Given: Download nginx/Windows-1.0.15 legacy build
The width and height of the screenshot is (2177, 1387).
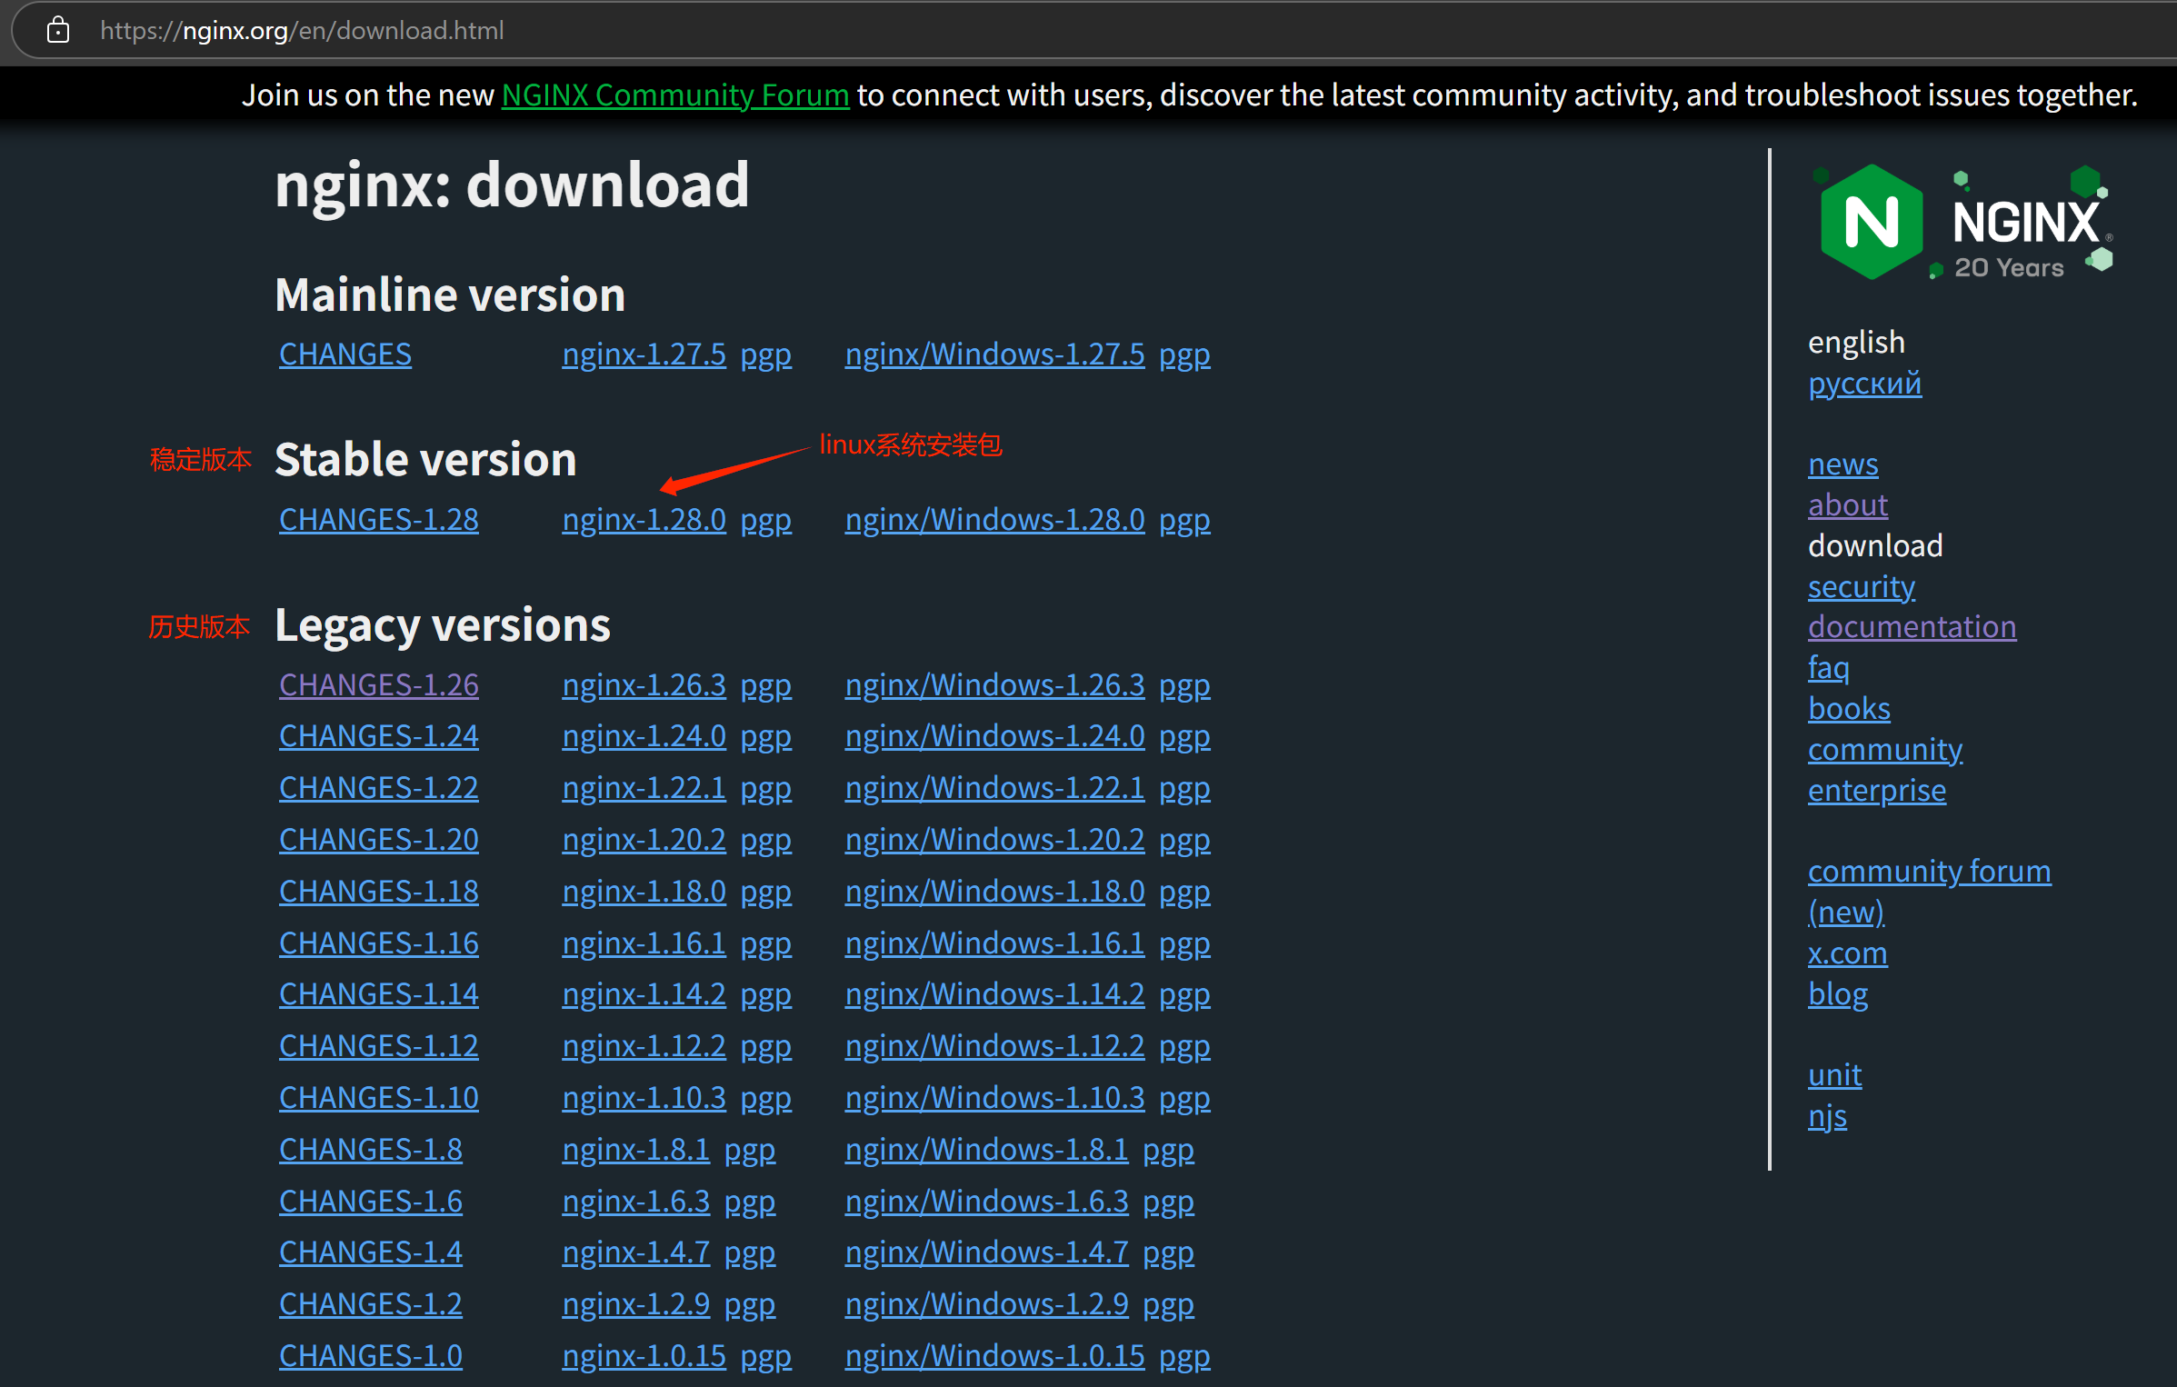Looking at the screenshot, I should coord(994,1356).
